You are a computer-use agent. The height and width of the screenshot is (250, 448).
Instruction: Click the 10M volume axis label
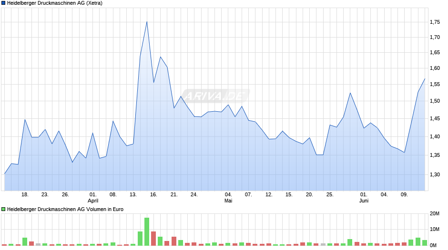click(x=435, y=230)
